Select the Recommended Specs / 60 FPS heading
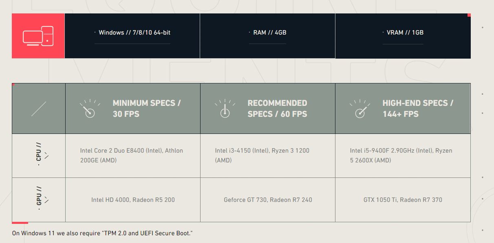This screenshot has width=494, height=243. 277,109
